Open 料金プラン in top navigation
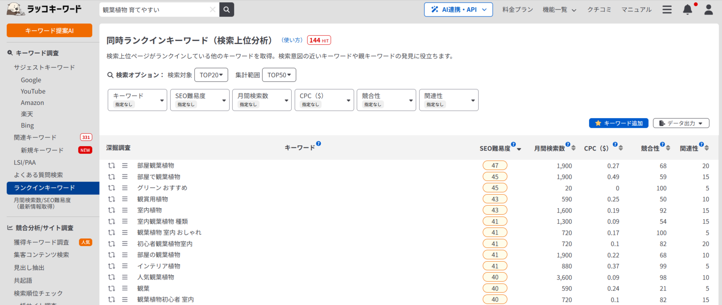 pyautogui.click(x=518, y=9)
